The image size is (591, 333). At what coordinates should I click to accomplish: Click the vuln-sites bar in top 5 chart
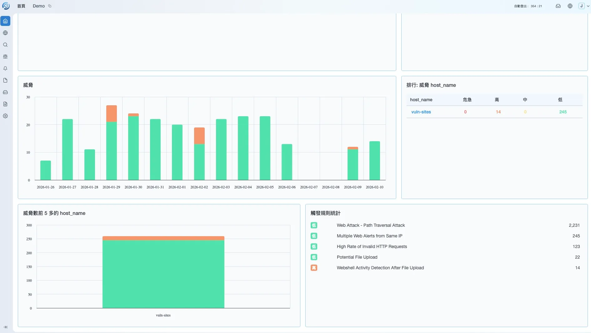point(163,272)
